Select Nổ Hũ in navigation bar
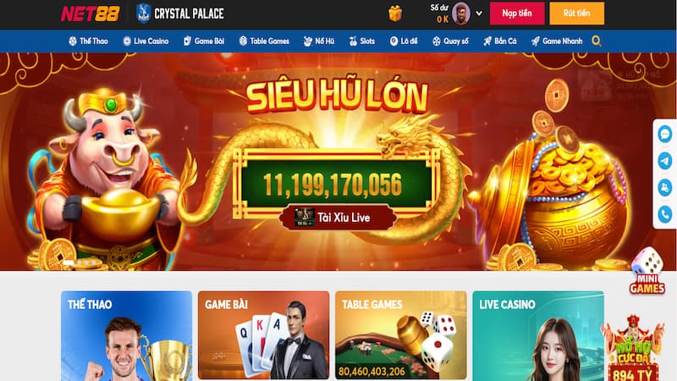This screenshot has height=381, width=677. [x=319, y=41]
